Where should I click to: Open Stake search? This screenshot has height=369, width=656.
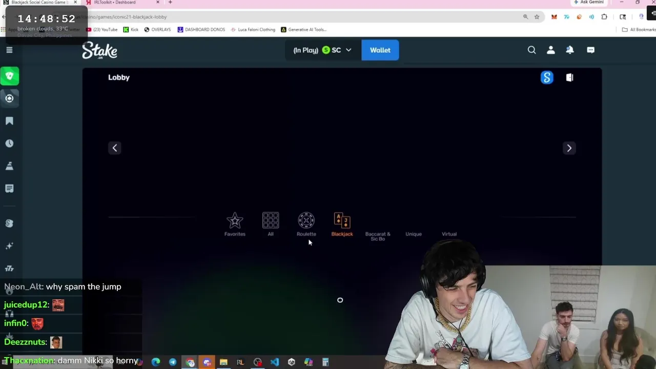point(531,50)
